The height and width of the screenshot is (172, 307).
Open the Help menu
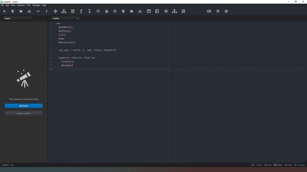pos(44,5)
